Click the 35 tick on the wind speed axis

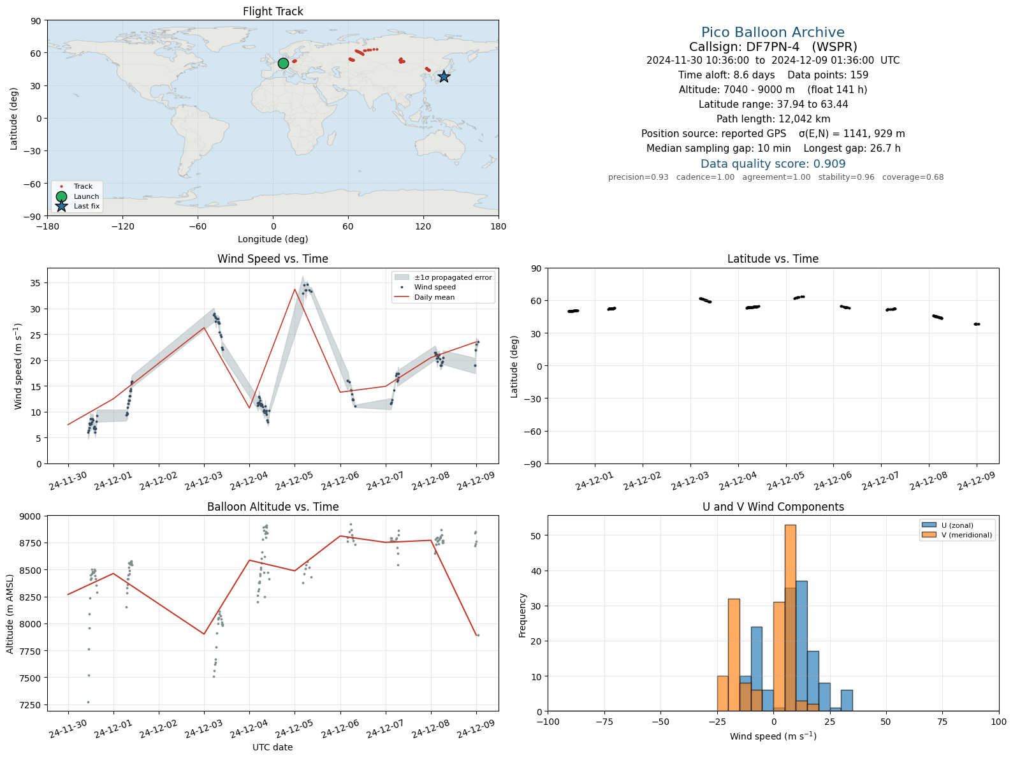coord(36,283)
